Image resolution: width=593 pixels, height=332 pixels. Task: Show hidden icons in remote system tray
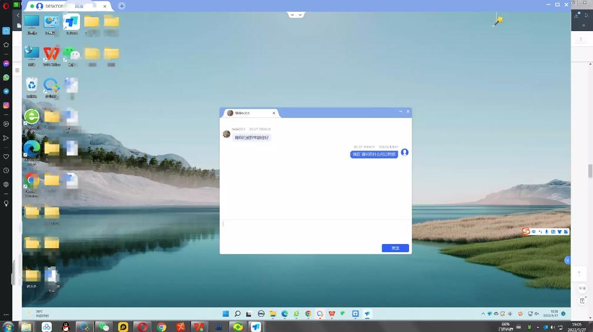tap(483, 314)
